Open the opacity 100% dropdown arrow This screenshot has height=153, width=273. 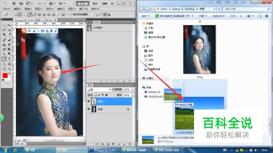133,90
